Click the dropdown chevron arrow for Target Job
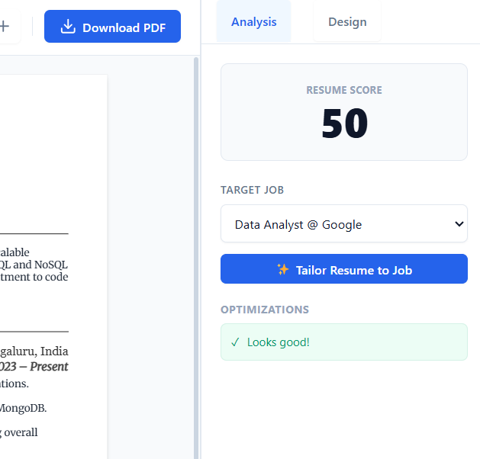The height and width of the screenshot is (459, 480). click(x=459, y=224)
